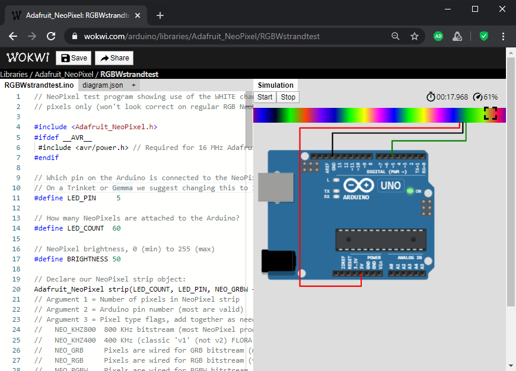Select the Simulation tab
This screenshot has width=516, height=371.
(275, 85)
